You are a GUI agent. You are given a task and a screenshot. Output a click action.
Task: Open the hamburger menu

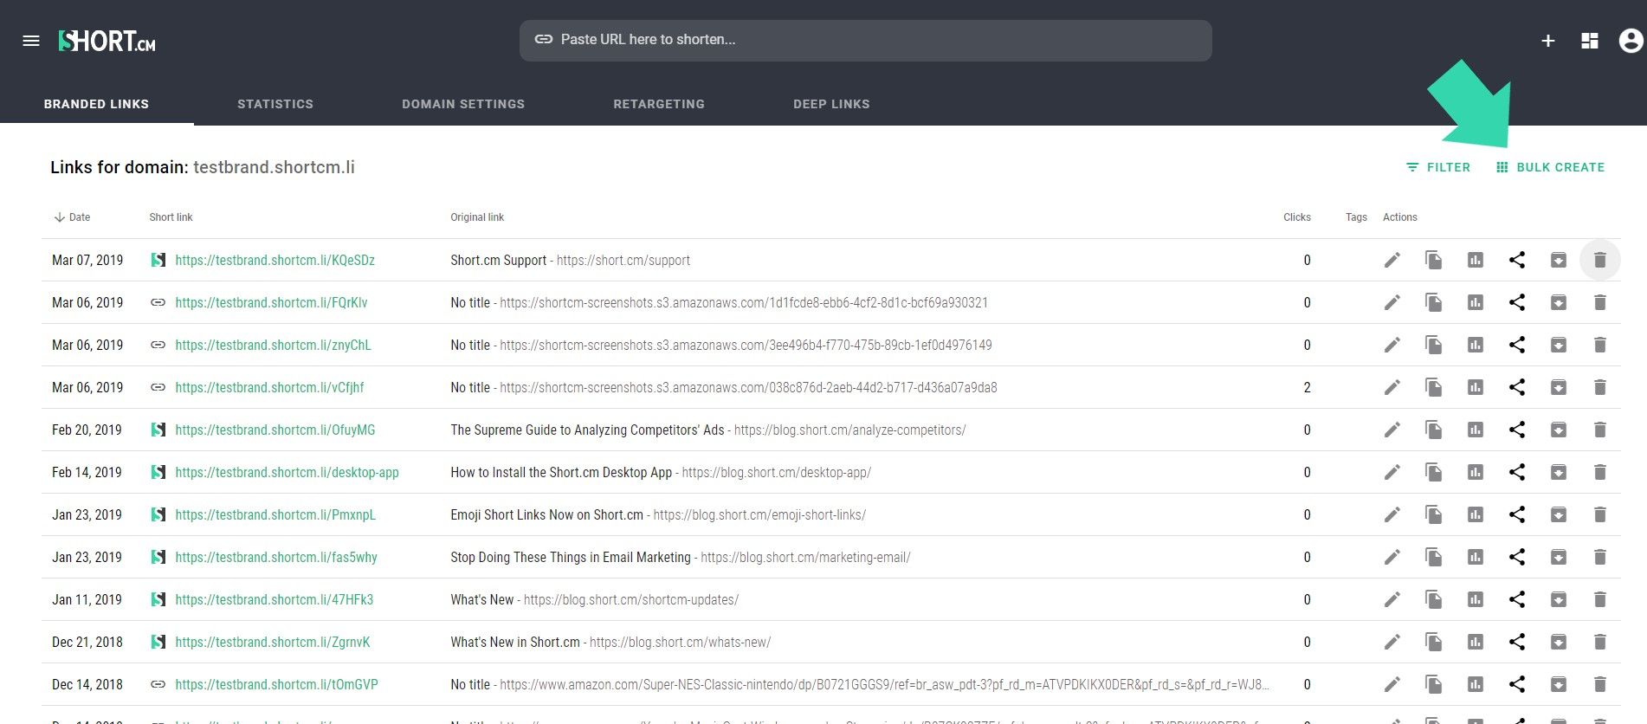[31, 41]
